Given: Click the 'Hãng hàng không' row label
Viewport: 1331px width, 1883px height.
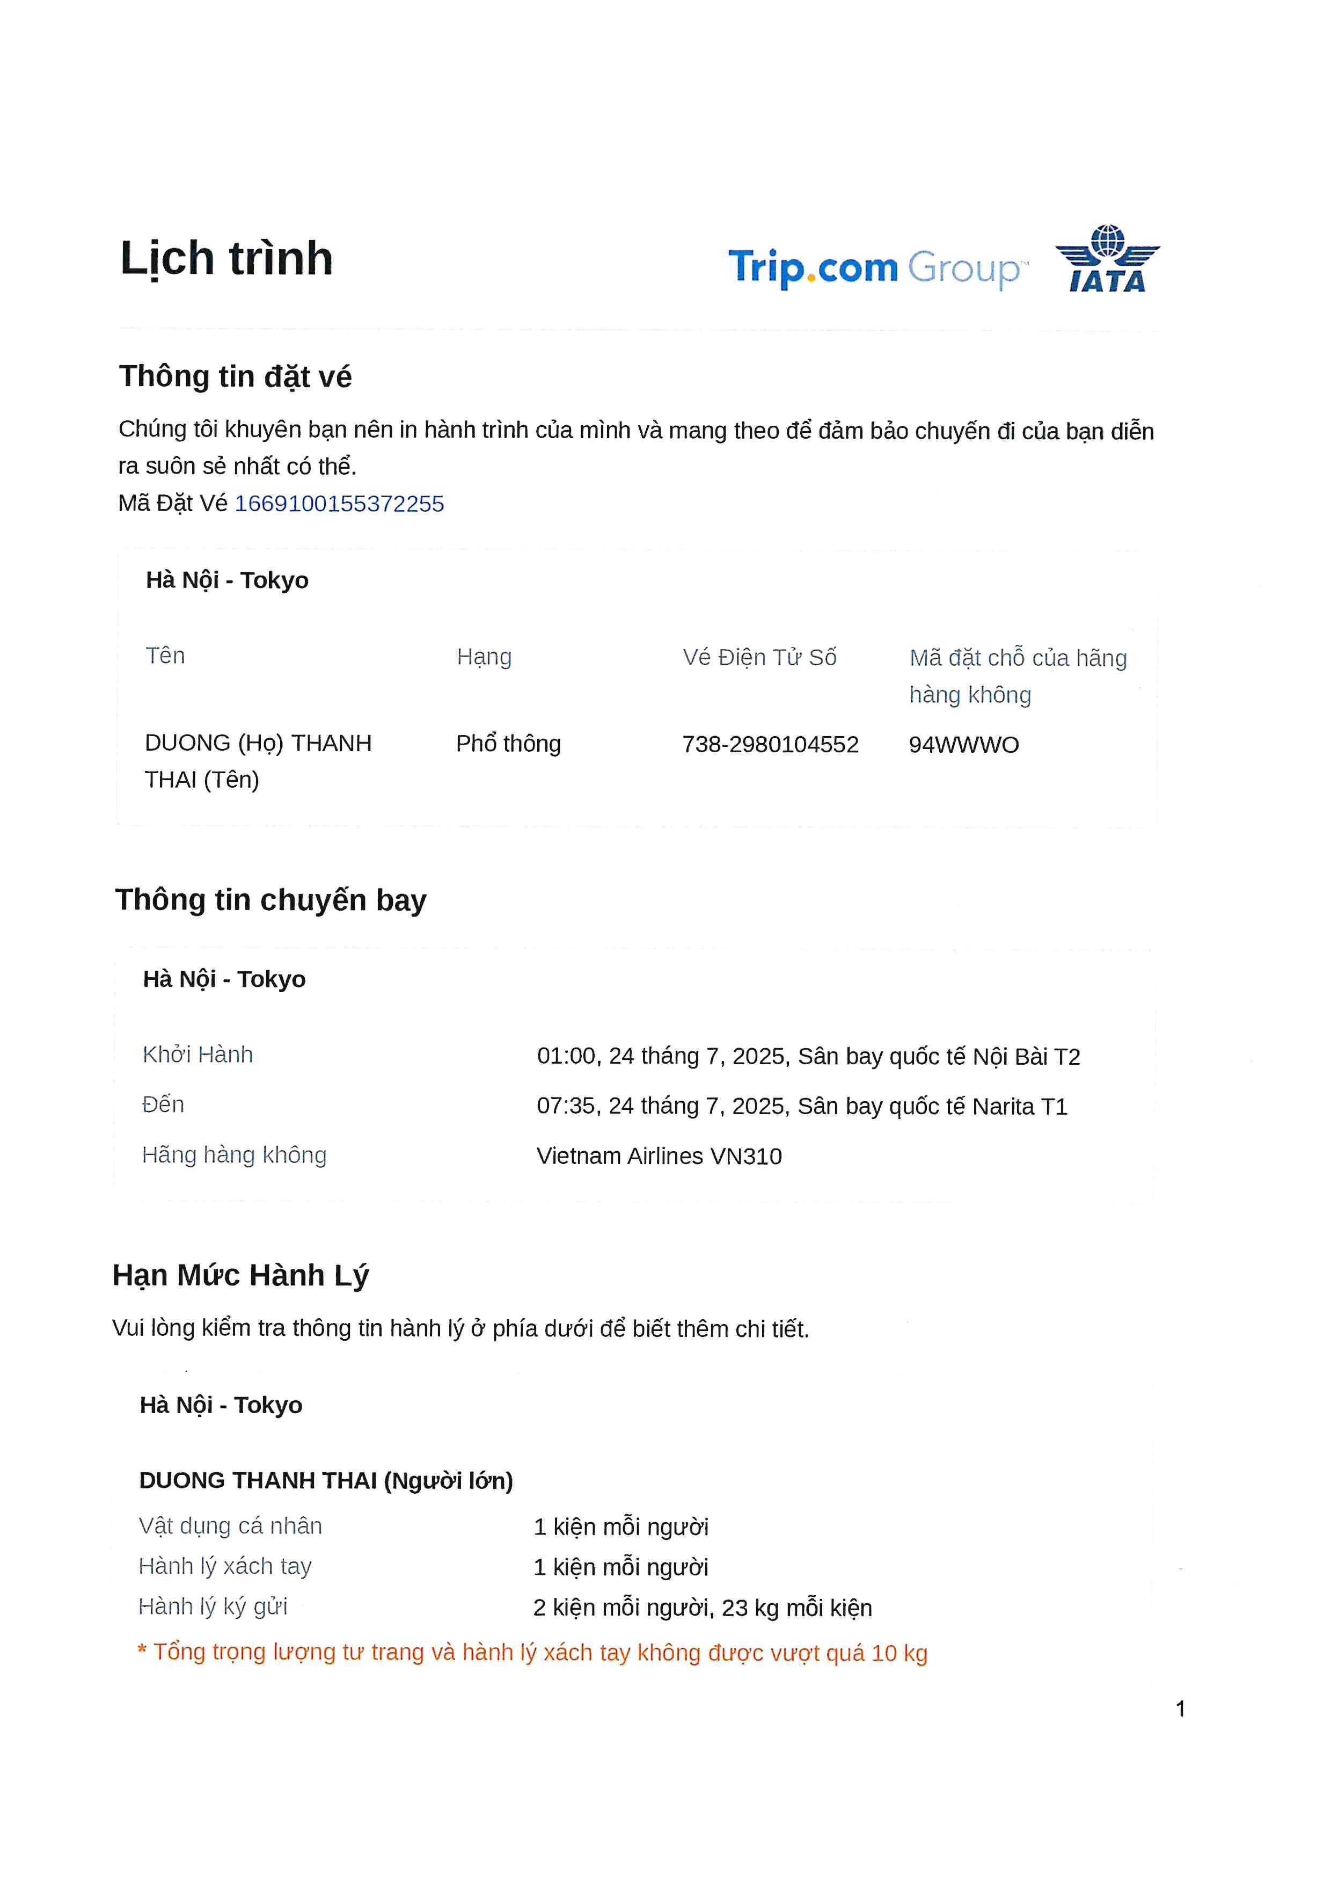Looking at the screenshot, I should (235, 1155).
